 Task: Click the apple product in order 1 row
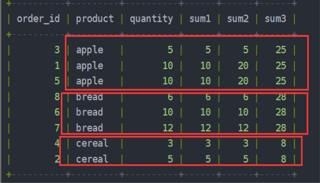(90, 66)
